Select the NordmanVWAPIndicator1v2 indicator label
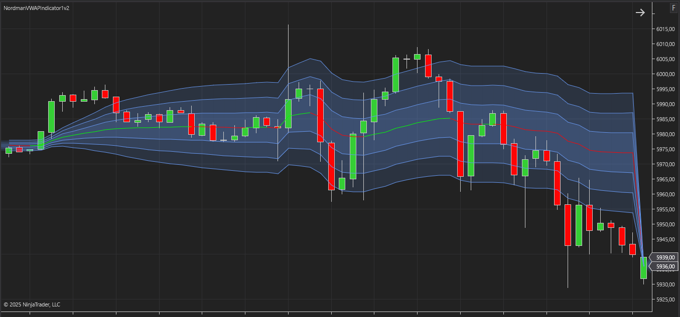The image size is (680, 317). (x=36, y=9)
